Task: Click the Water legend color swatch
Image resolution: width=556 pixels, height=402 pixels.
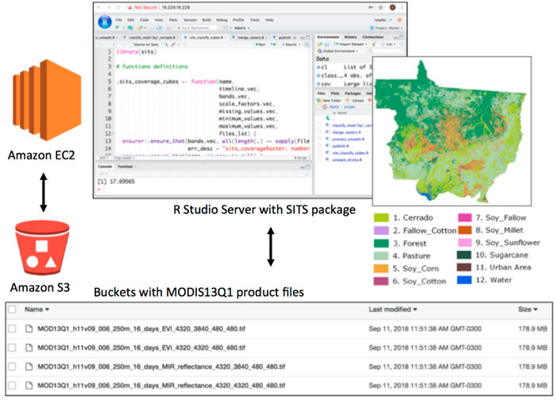Action: pyautogui.click(x=465, y=280)
